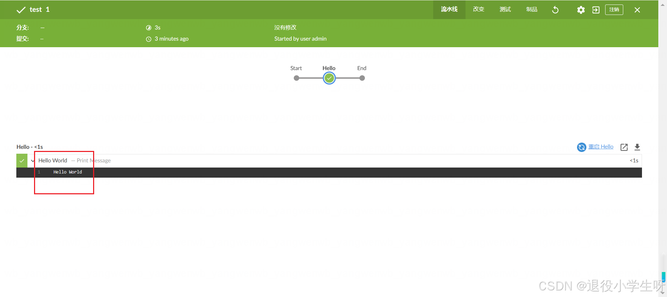Screen dimensions: 667x297
Task: Click the scrollbar down arrow
Action: [x=662, y=294]
